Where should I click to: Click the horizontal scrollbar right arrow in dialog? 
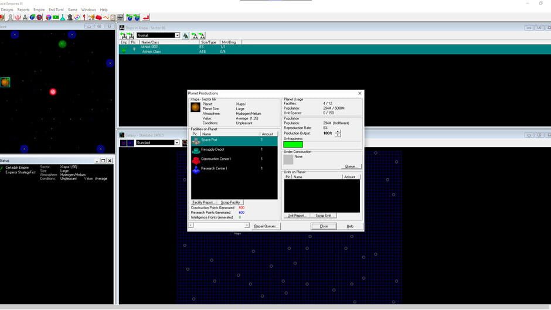(x=247, y=225)
